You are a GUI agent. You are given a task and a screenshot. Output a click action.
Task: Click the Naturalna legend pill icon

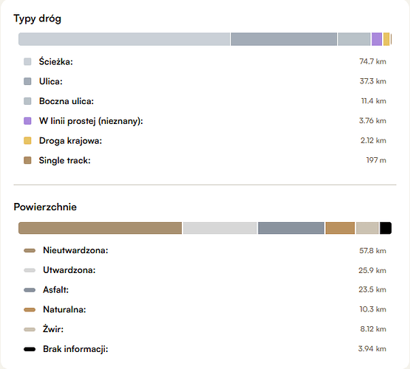(x=30, y=310)
